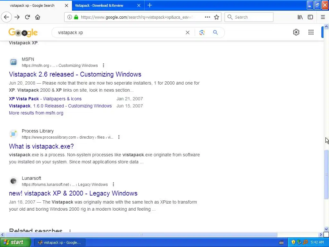Open the Firefox hamburger menu
Screen dimensions: 329x247
(323, 17)
